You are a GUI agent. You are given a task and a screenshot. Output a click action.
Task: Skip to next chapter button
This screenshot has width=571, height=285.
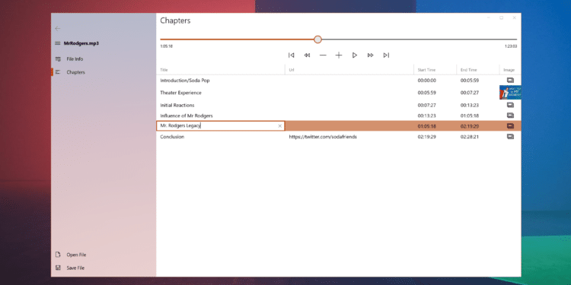(x=386, y=55)
